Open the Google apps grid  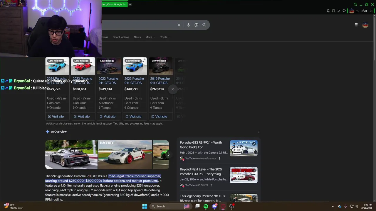tap(357, 25)
